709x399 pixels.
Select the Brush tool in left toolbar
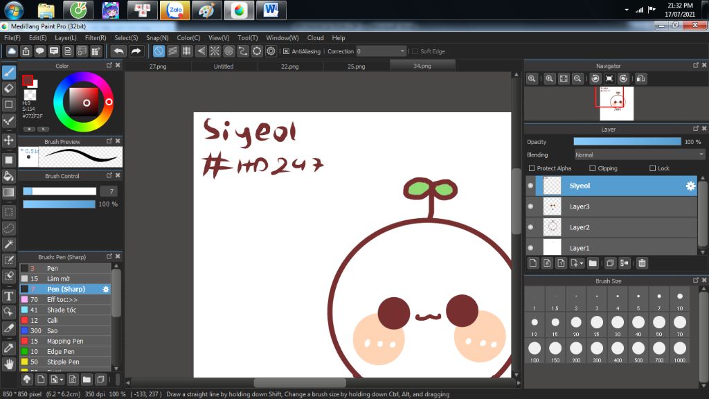8,72
